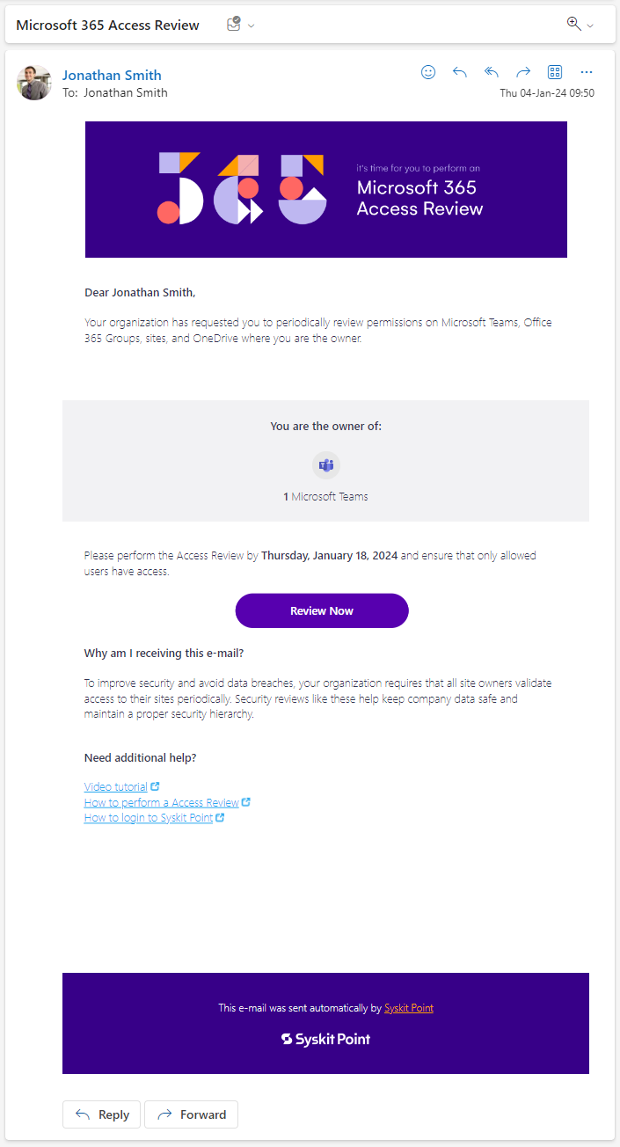620x1147 pixels.
Task: Click the Forward arrow icon near the date
Action: pos(523,72)
